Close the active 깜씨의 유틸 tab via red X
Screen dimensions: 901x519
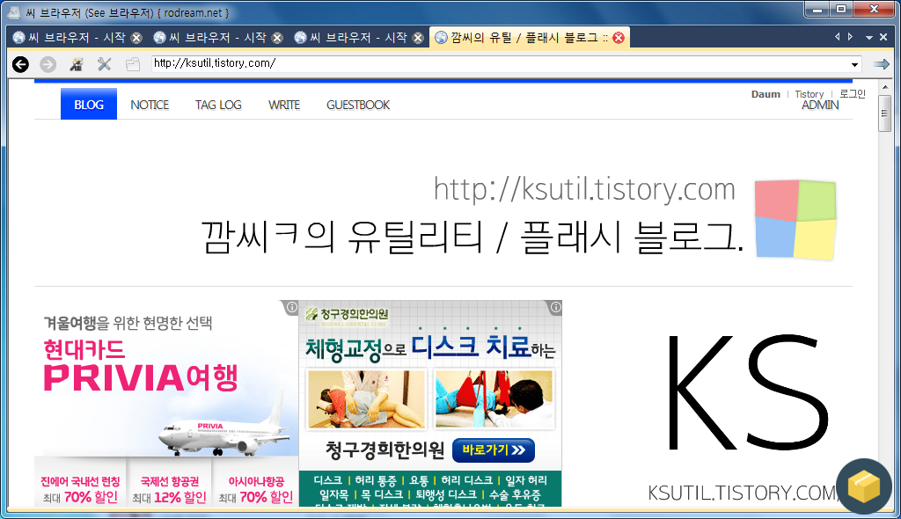click(x=619, y=38)
